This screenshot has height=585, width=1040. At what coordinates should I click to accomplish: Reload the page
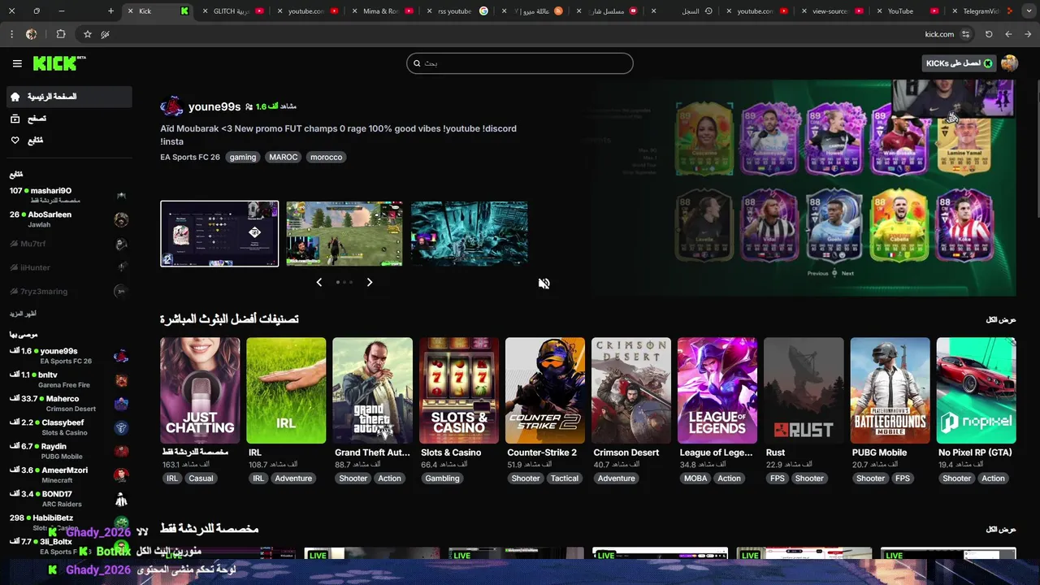click(989, 34)
